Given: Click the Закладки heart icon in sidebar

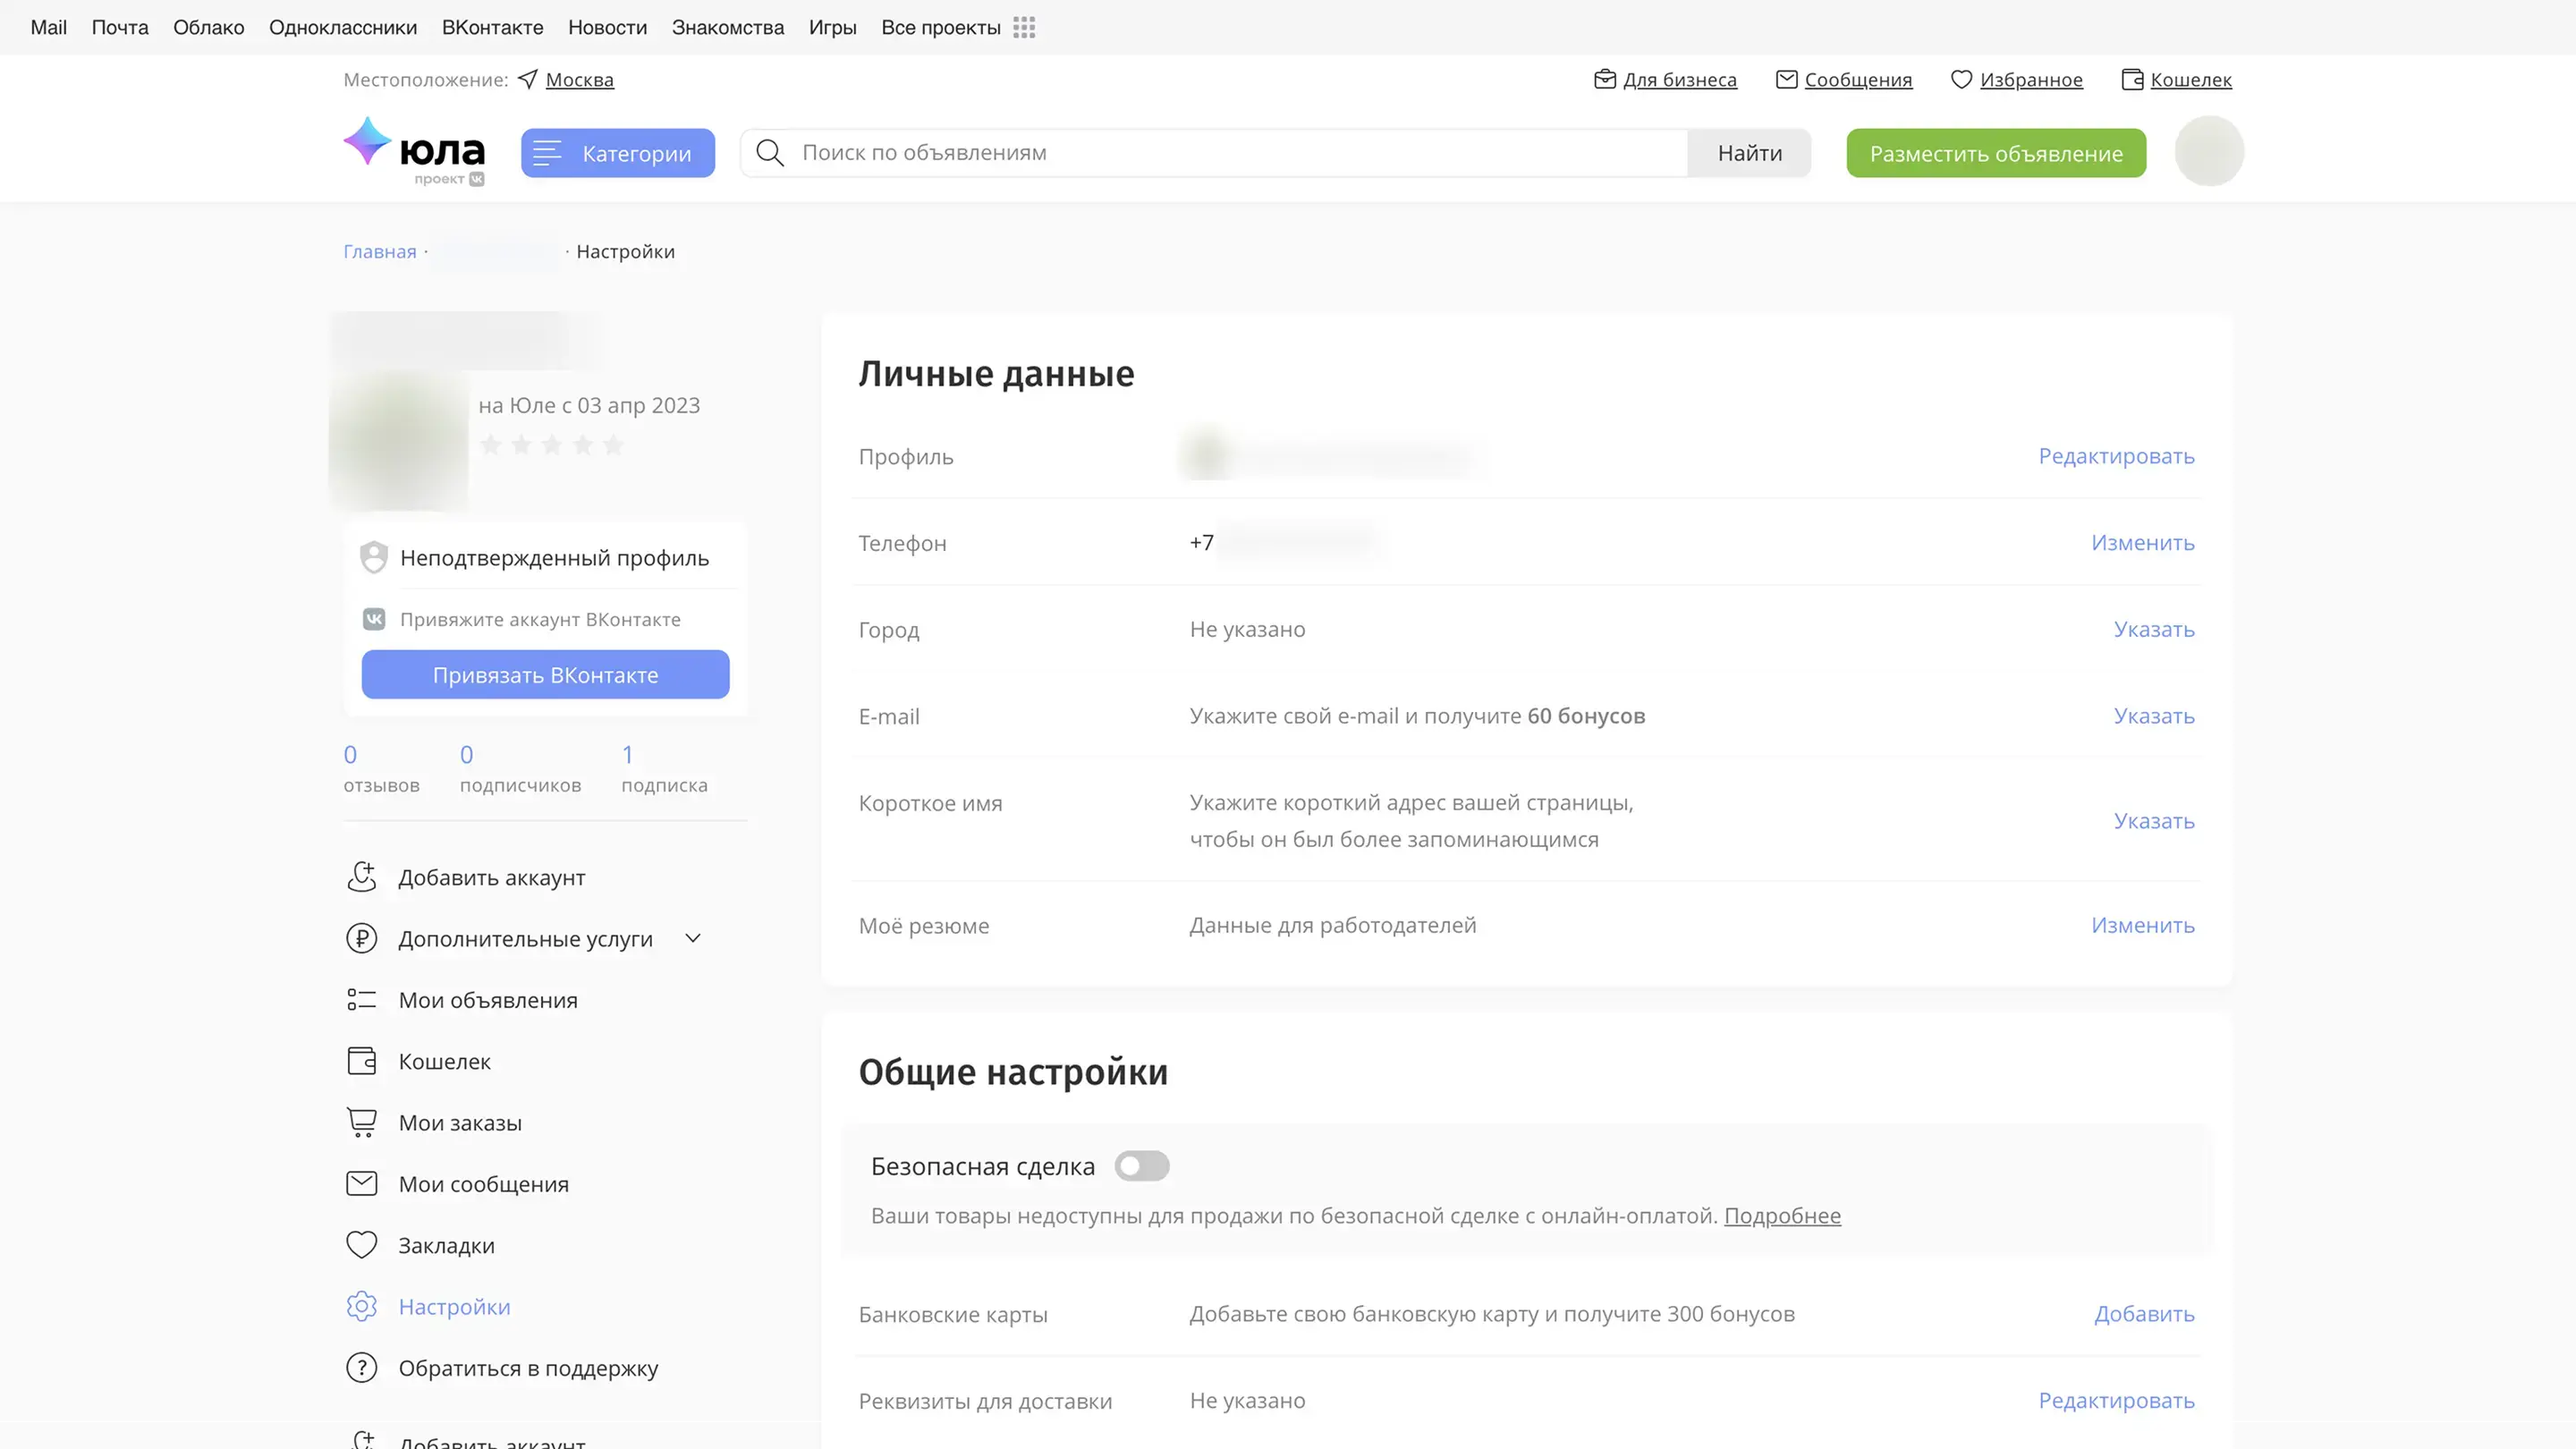Looking at the screenshot, I should [361, 1245].
